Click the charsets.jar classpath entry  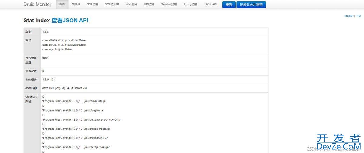(x=74, y=101)
